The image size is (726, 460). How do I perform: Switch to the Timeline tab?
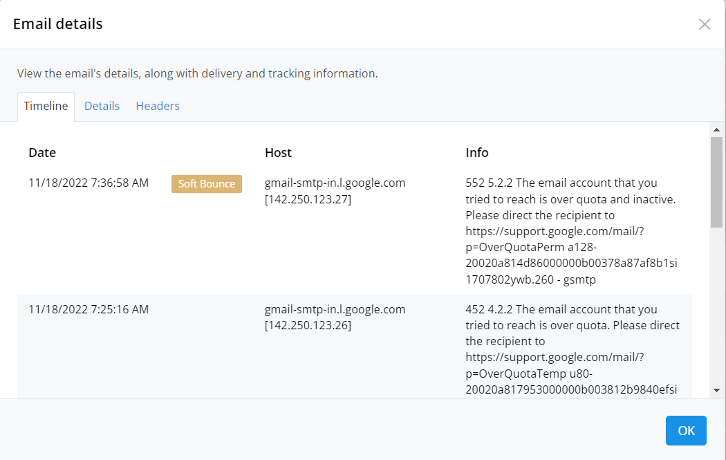[46, 106]
